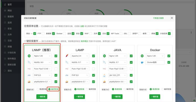Select 编译安装 radio in LAMP card
This screenshot has width=196, height=102.
87,89
